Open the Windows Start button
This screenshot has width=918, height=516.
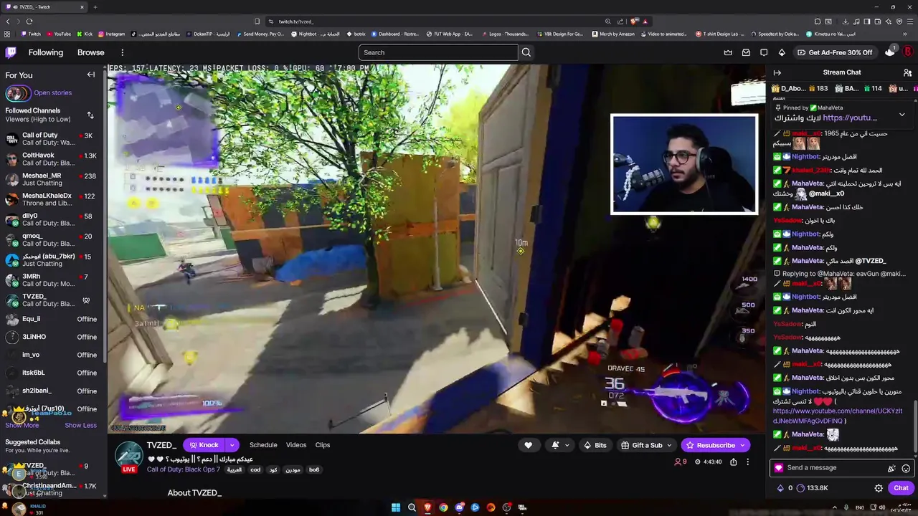click(x=396, y=507)
